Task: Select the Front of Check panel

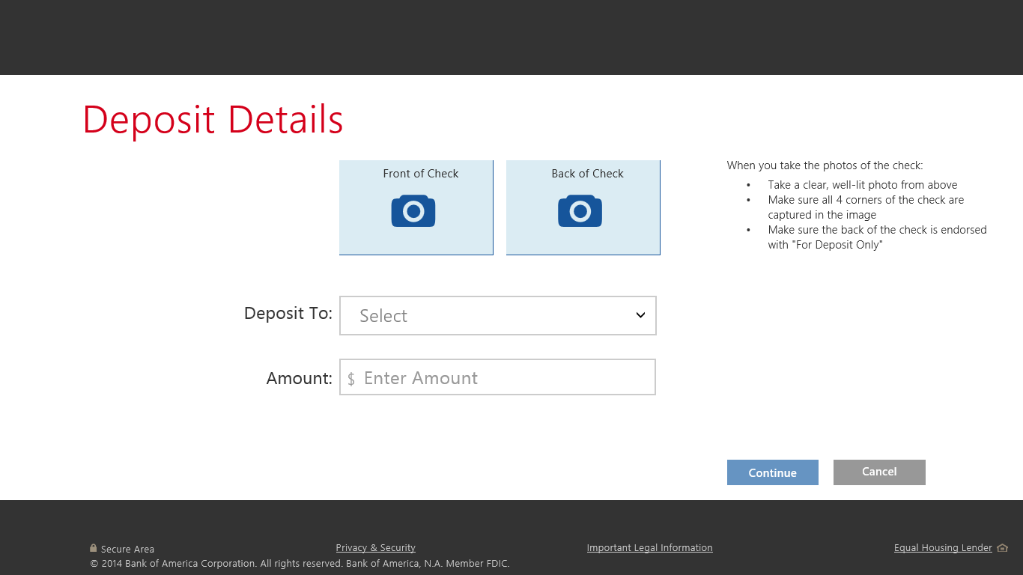Action: (416, 207)
